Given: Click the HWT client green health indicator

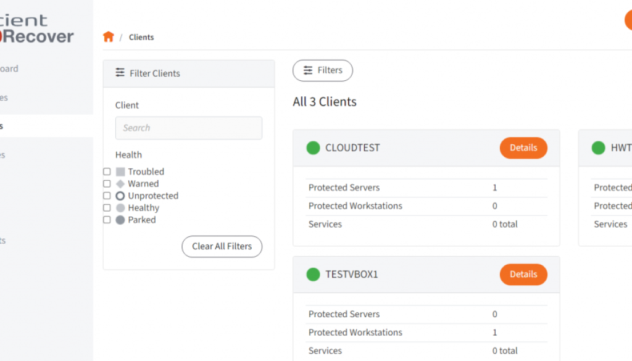Looking at the screenshot, I should (x=599, y=148).
